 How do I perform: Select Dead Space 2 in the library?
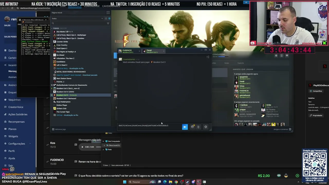[x=62, y=48]
